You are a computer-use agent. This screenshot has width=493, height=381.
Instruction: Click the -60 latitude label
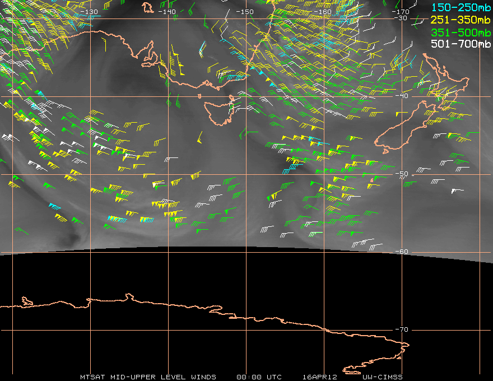point(402,252)
